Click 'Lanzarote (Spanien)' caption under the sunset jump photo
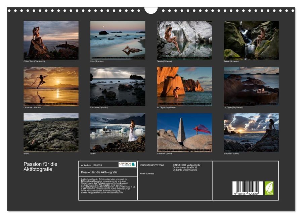The image size is (302, 218). [32, 107]
